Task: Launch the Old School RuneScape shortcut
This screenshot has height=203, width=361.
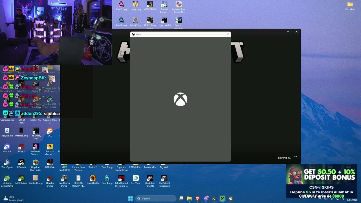Action: click(164, 181)
